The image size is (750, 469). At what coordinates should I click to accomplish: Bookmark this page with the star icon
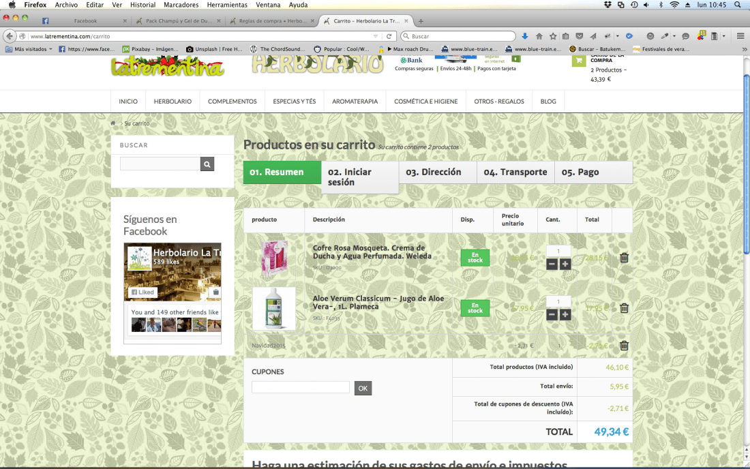point(553,36)
